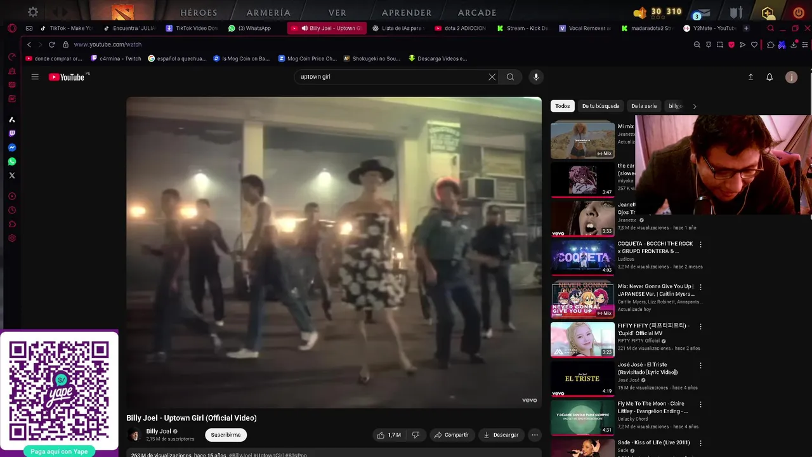Click the Dota 2 power/quit icon
The image size is (812, 457).
coord(798,12)
